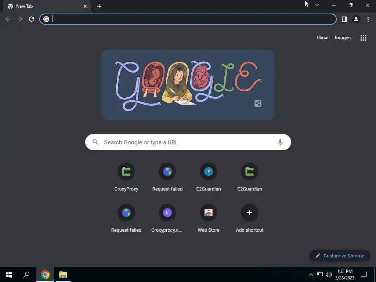Screen dimensions: 376x282
Task: Open the Request failed shortcut above Croxyprocy row start
Action: point(126,218)
